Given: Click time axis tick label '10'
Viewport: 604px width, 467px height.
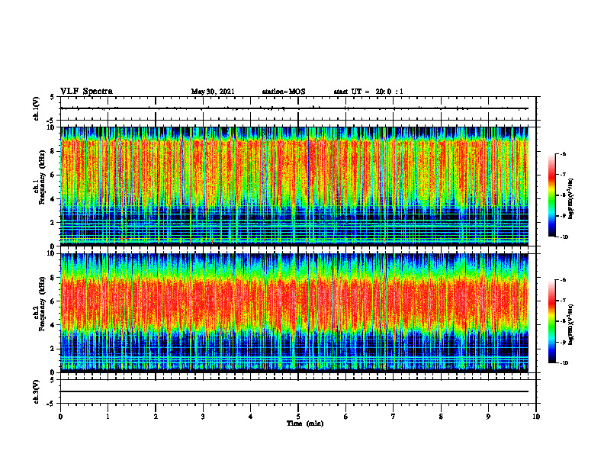Looking at the screenshot, I should pos(536,417).
